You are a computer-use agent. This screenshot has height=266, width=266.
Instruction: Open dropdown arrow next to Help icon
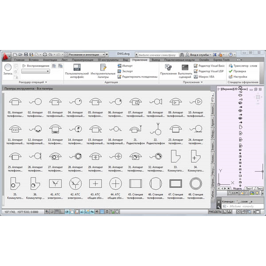[235, 55]
